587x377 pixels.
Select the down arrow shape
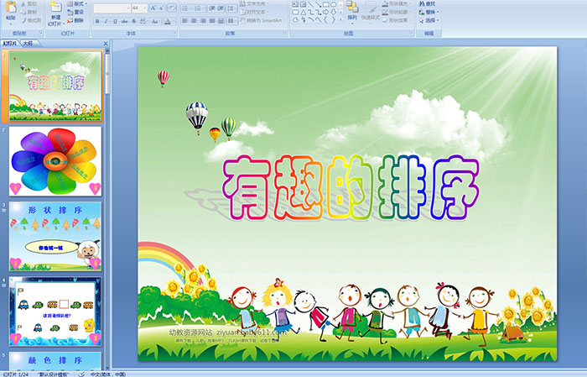[333, 12]
